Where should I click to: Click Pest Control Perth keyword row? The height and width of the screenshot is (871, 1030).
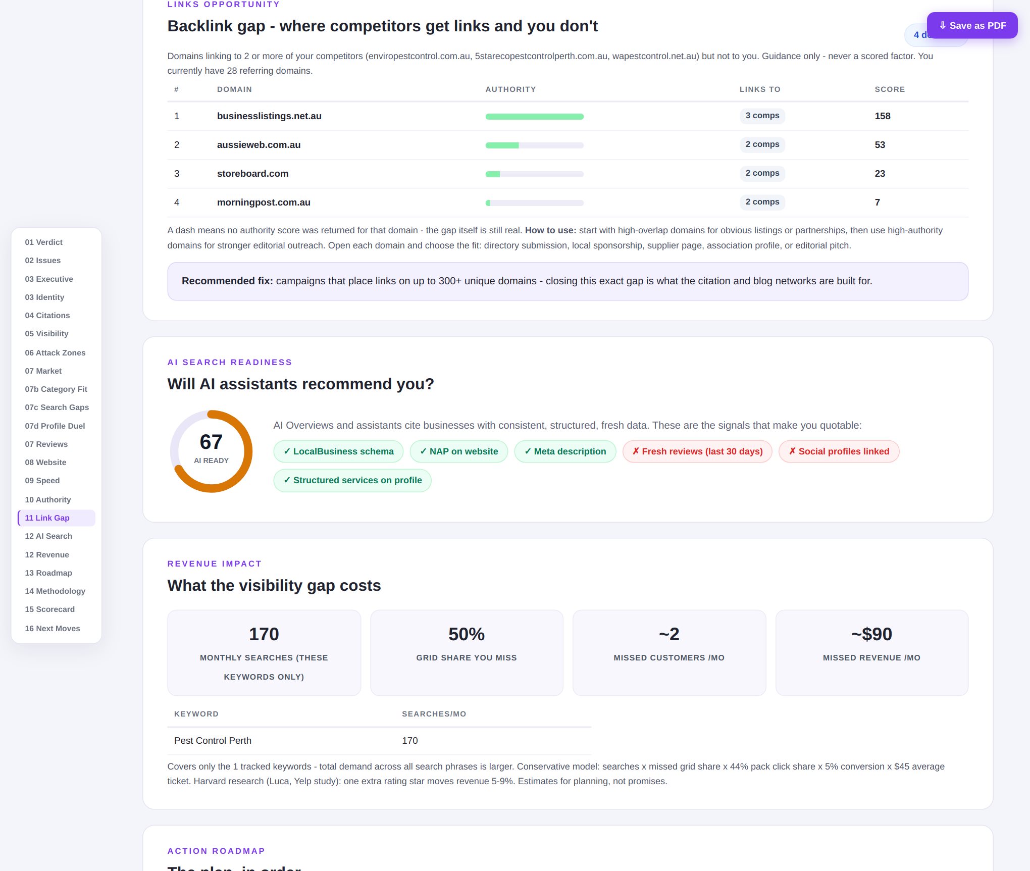[x=379, y=741]
